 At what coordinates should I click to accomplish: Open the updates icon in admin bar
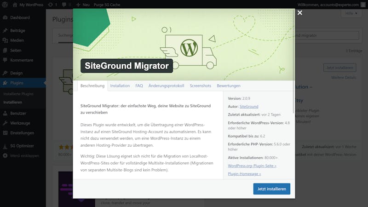(50, 5)
